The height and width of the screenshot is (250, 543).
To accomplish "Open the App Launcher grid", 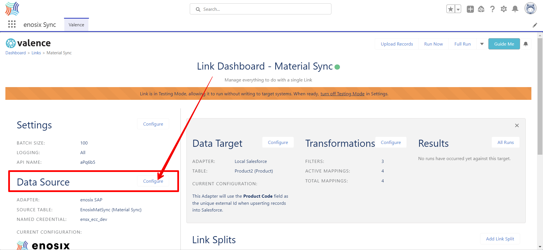I will pyautogui.click(x=12, y=24).
